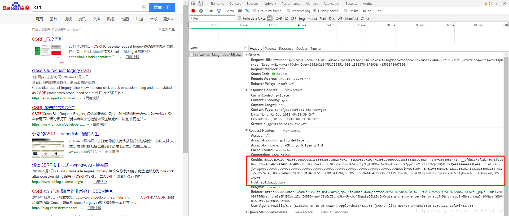
Task: Toggle the network filter funnel icon
Action: click(219, 11)
